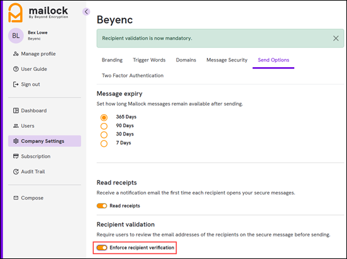The height and width of the screenshot is (259, 347).
Task: Click the Dashboard layout icon
Action: (x=16, y=110)
